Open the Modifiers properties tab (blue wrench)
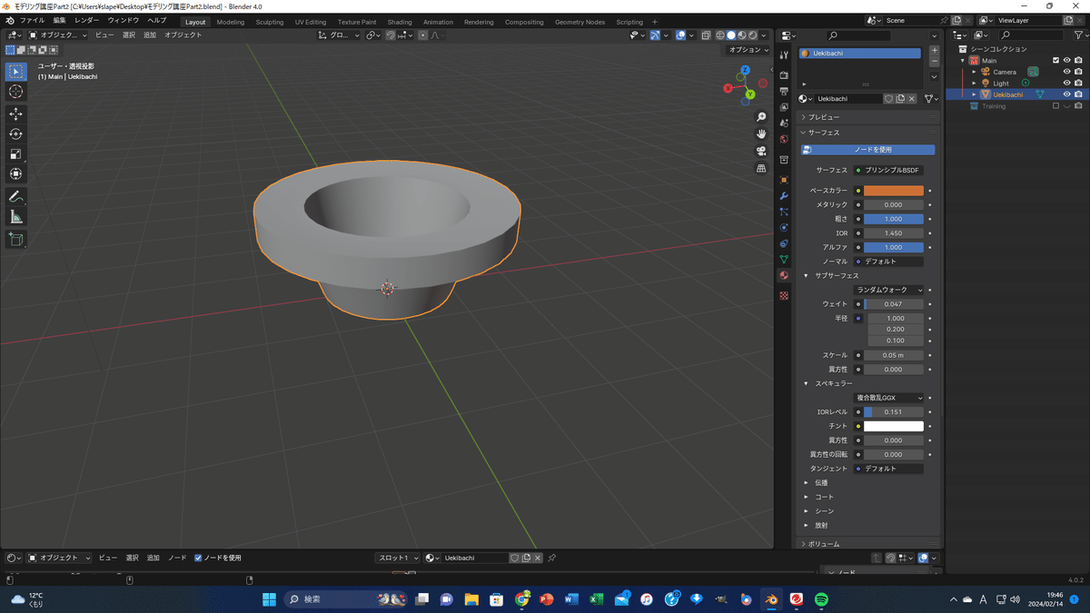The image size is (1090, 613). [x=784, y=196]
